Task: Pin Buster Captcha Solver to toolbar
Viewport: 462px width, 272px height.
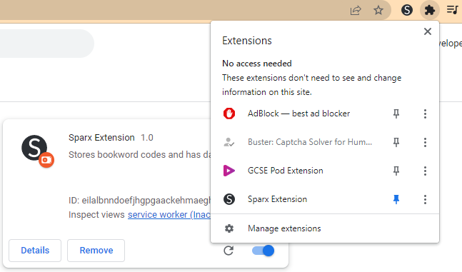Action: (x=396, y=142)
